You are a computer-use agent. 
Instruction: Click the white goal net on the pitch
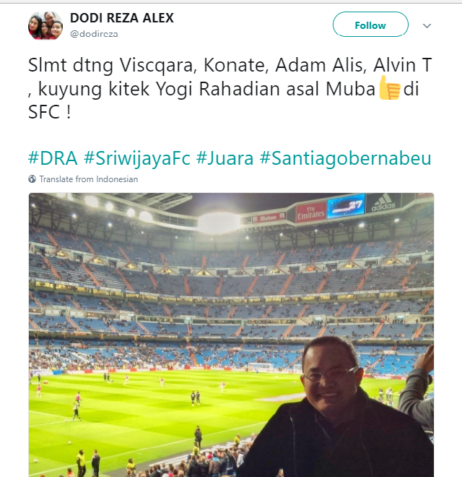261,367
